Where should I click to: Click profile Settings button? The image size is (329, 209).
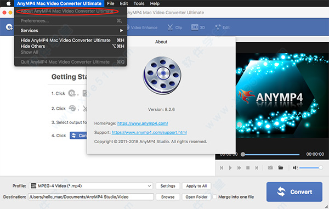pyautogui.click(x=168, y=186)
